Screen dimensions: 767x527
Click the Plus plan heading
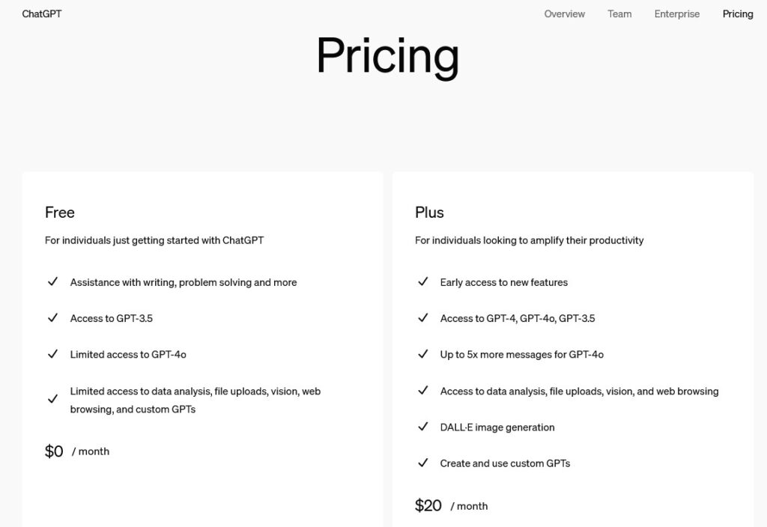429,213
